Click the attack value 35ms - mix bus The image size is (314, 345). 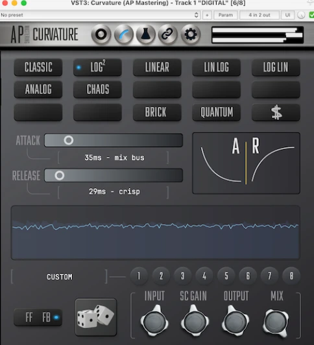(x=114, y=158)
